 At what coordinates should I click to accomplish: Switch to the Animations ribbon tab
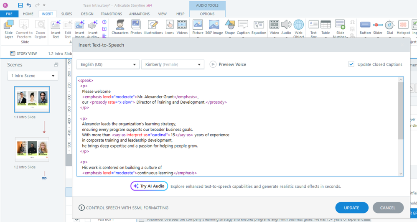pyautogui.click(x=139, y=14)
